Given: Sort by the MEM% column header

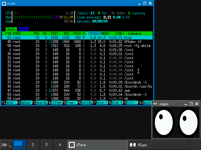Looking at the screenshot, I should [106, 34].
